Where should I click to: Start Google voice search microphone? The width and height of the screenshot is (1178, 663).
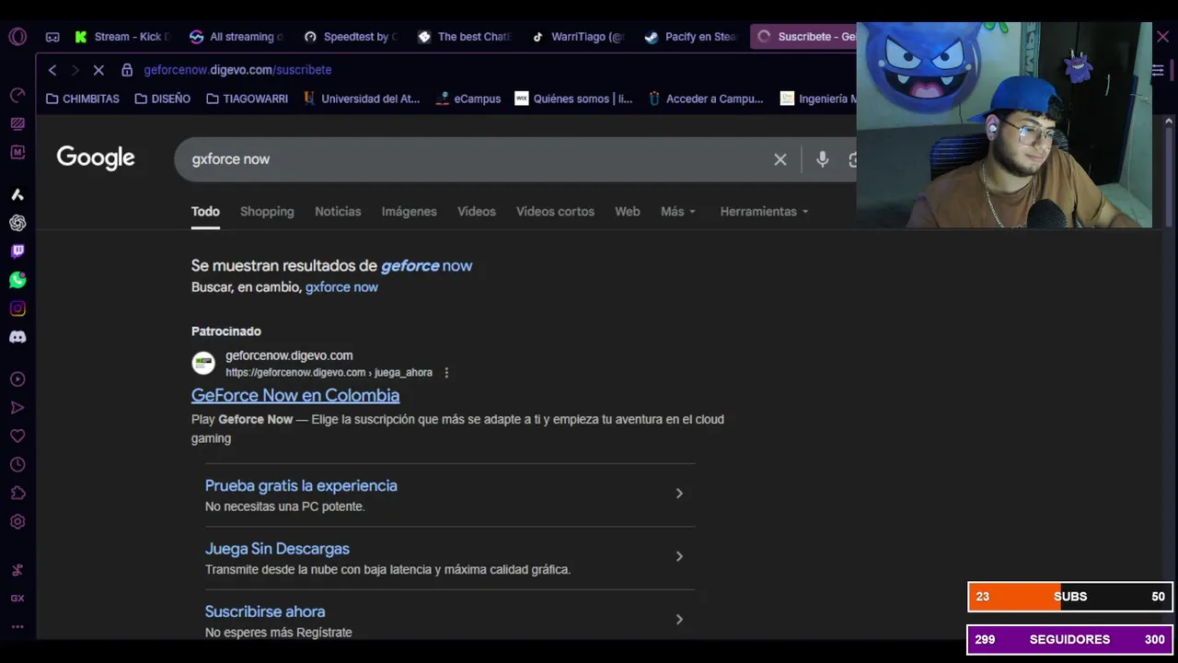pos(823,159)
